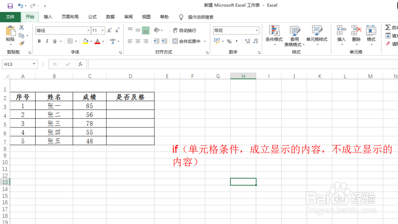The height and width of the screenshot is (224, 398).
Task: Click the Percent Style icon
Action: 229,41
